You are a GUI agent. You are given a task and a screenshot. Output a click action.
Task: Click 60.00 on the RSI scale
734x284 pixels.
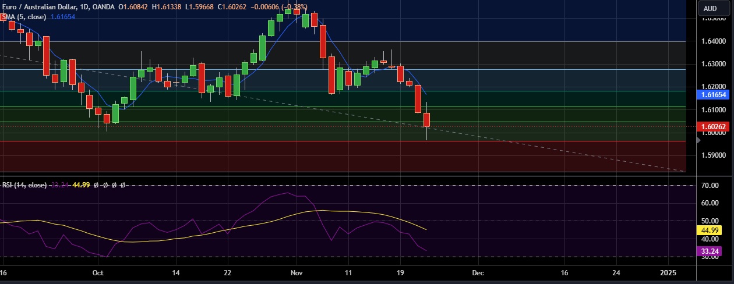click(709, 203)
